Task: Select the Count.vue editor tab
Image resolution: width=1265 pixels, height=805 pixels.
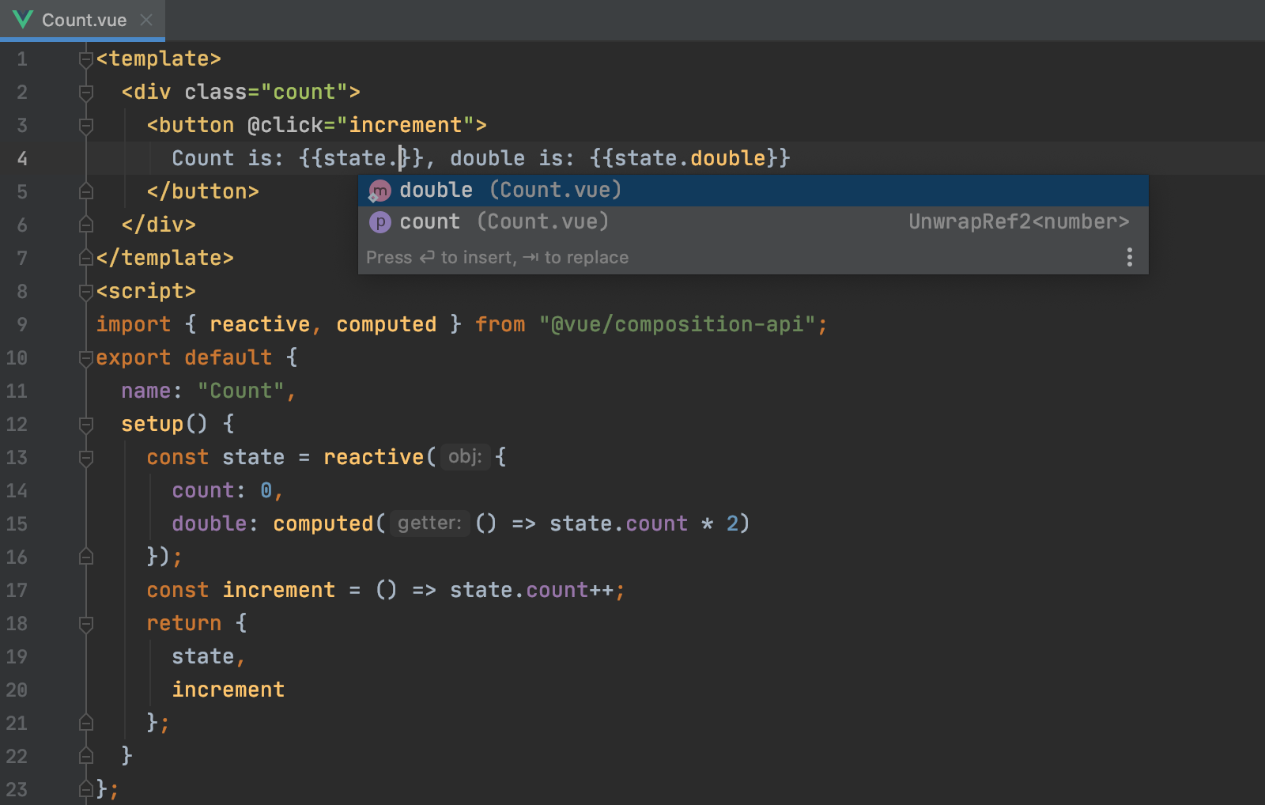Action: tap(82, 20)
